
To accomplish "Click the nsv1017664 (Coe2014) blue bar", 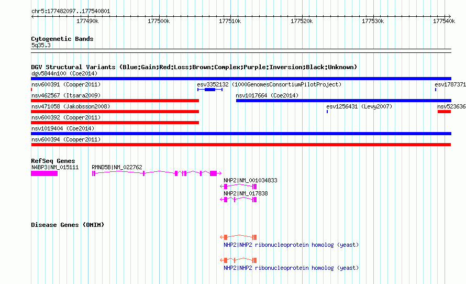I will 343,101.
